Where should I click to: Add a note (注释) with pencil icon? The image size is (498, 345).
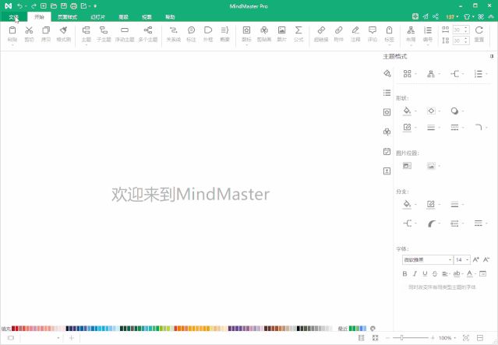pos(355,34)
